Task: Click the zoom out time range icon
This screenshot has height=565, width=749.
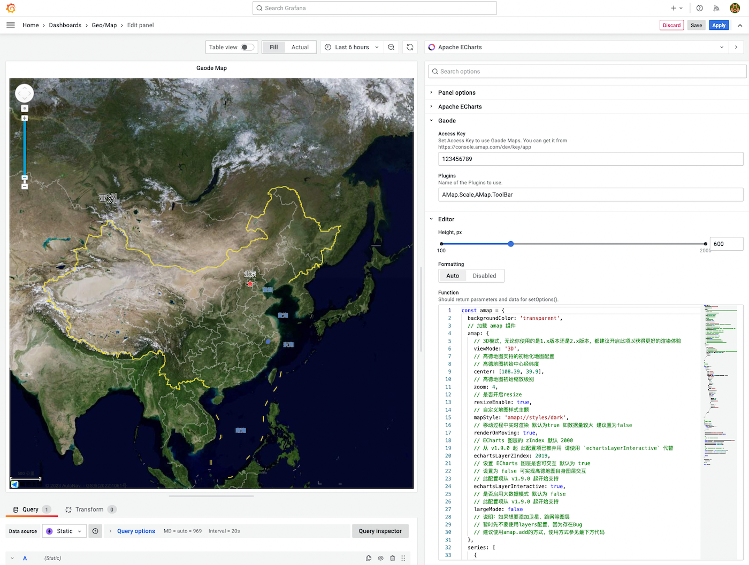Action: 391,47
